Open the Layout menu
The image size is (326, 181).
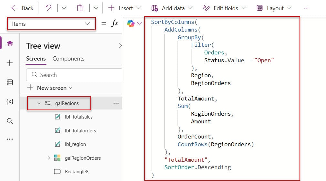pos(274,8)
